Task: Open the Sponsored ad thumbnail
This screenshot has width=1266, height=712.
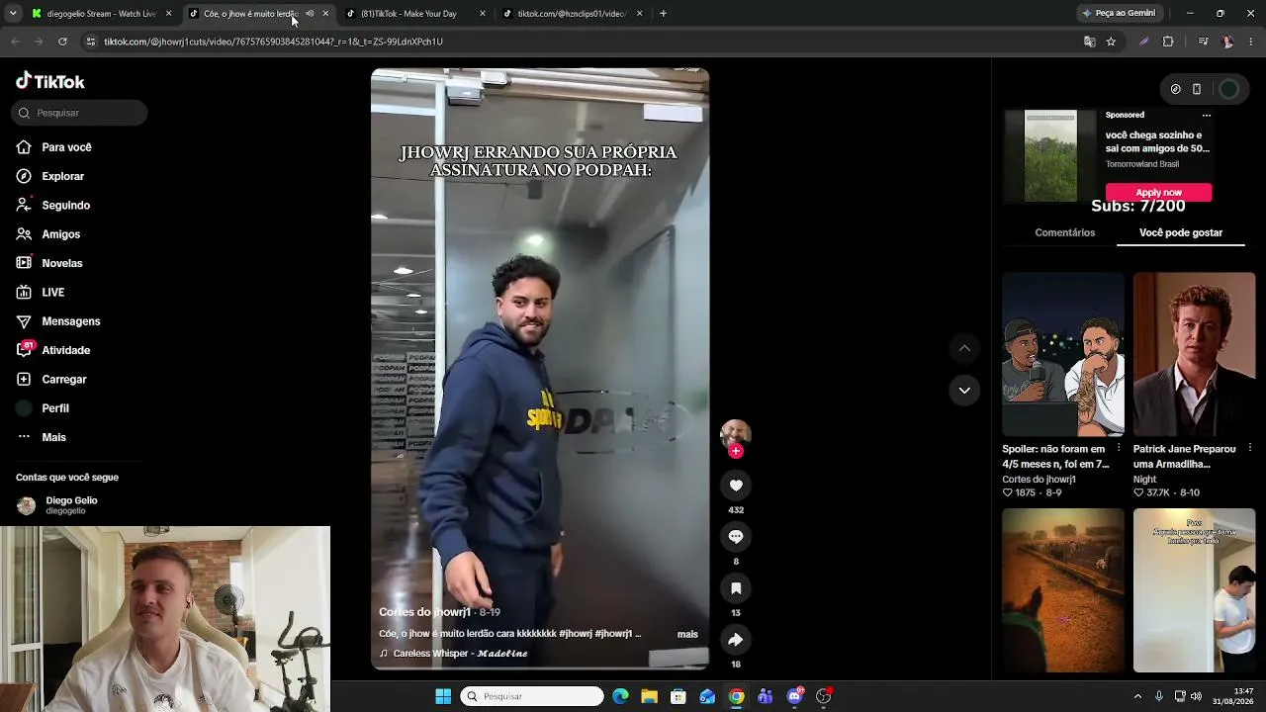Action: 1050,156
